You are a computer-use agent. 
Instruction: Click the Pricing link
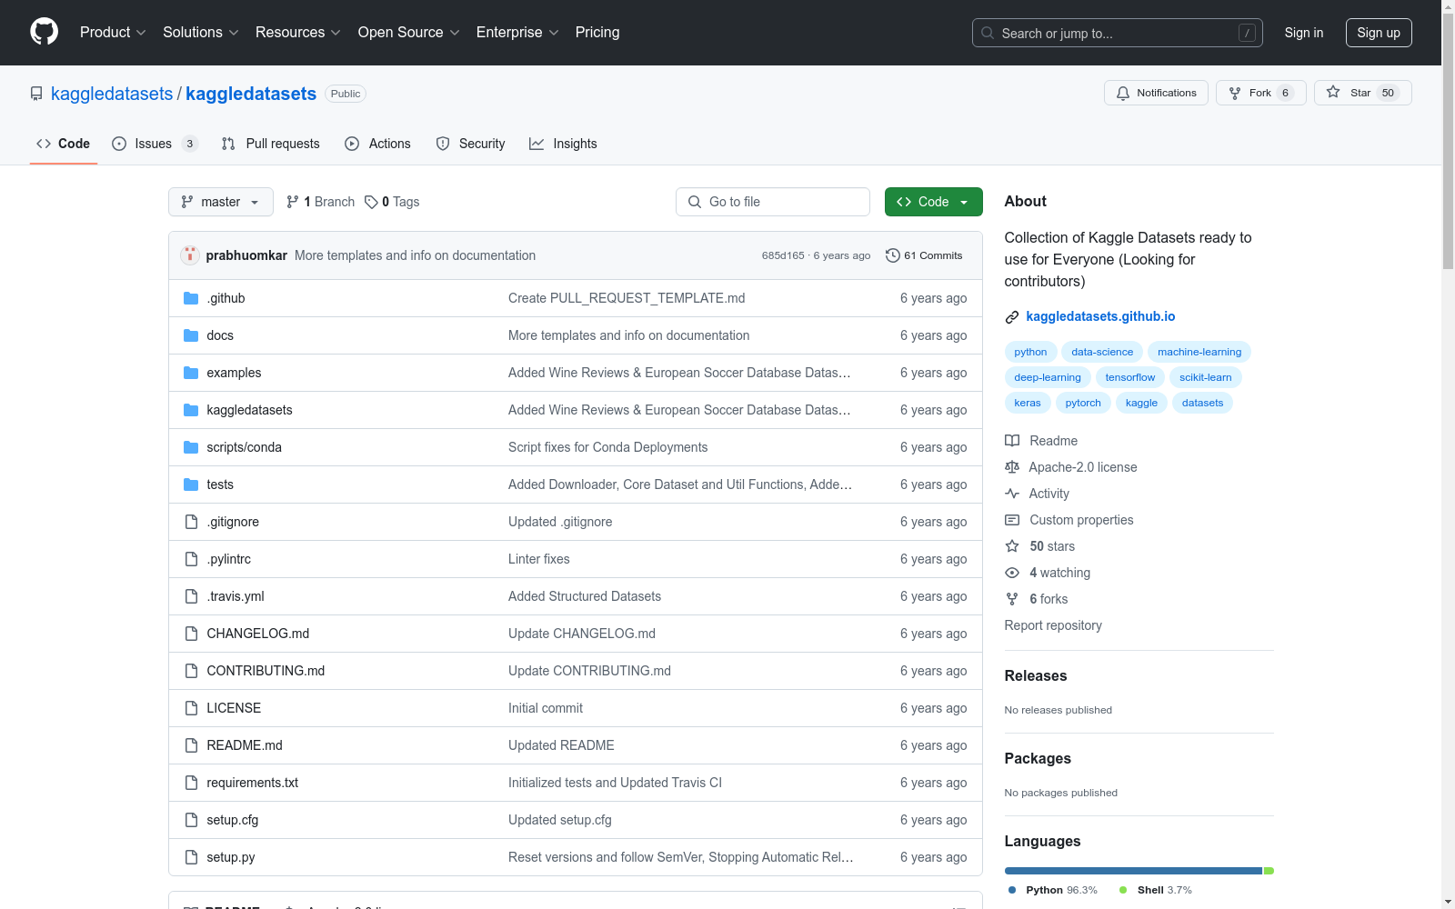[597, 32]
